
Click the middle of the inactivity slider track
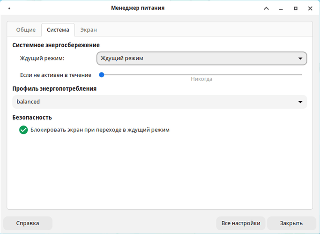[201, 74]
